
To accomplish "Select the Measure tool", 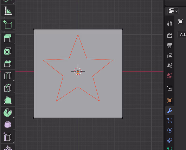I will point(8,11).
